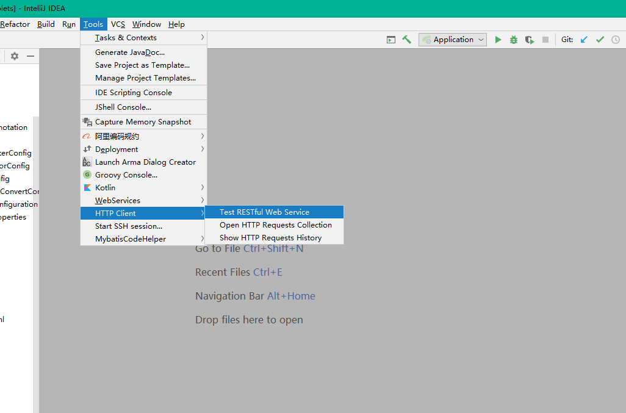This screenshot has height=413, width=626.
Task: Click Run with Coverage icon
Action: (x=530, y=40)
